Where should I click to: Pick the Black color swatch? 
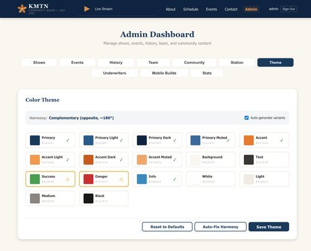88,198
